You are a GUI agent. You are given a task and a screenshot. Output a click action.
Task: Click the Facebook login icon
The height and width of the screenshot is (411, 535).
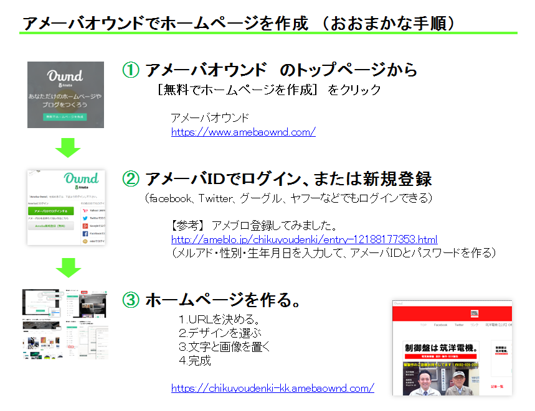click(85, 234)
